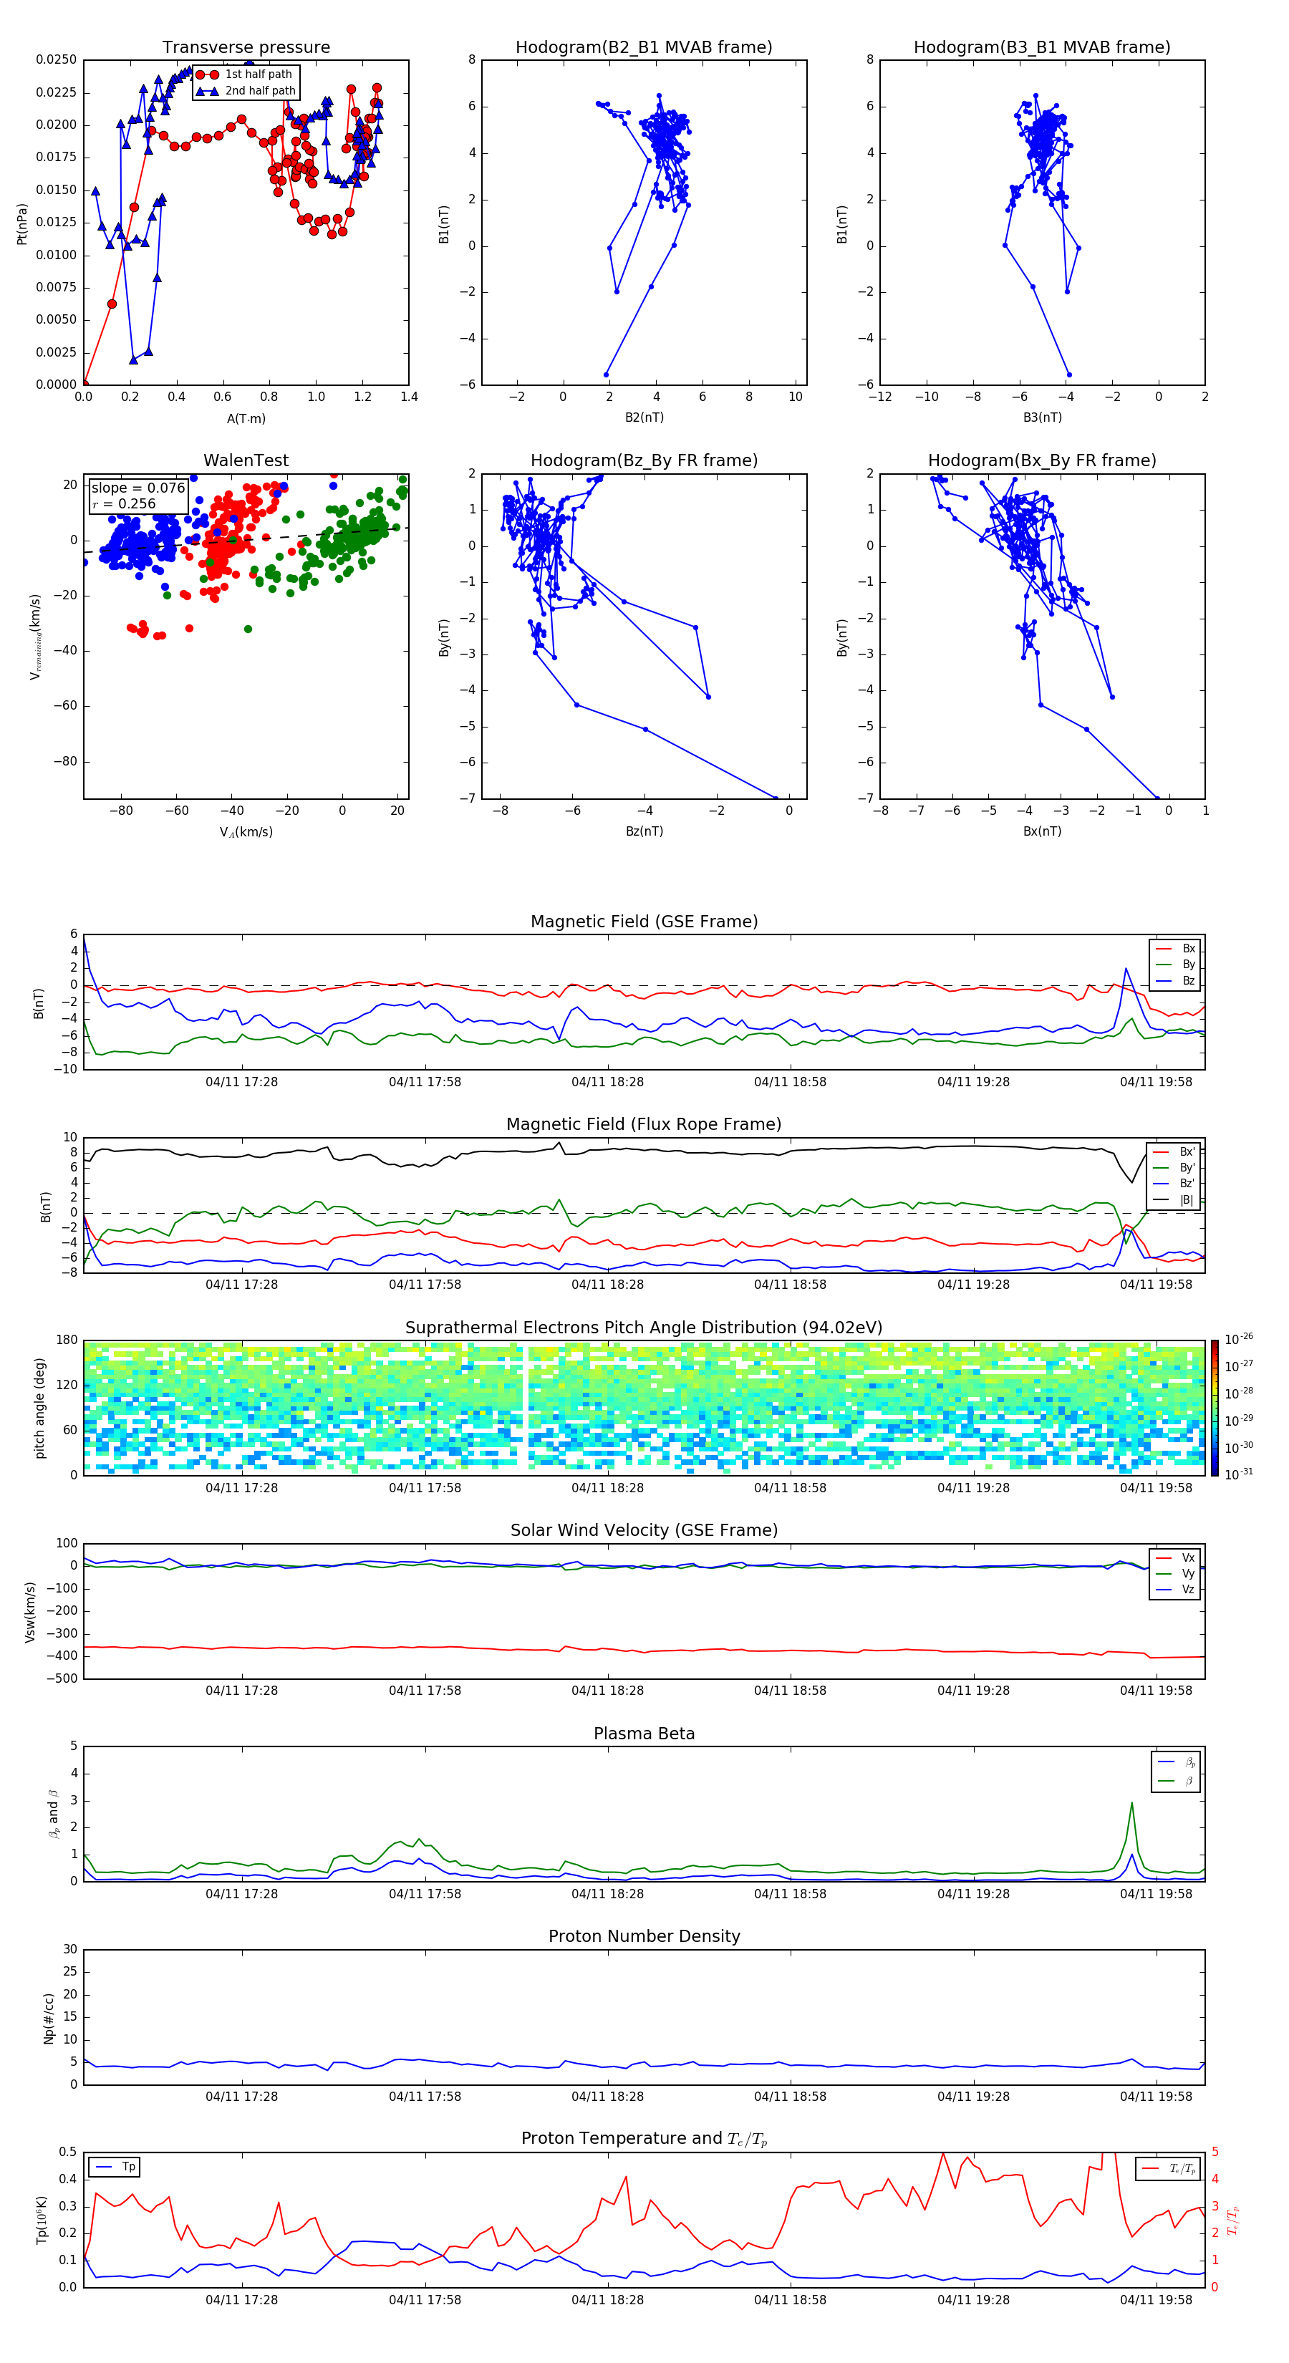Click the 'B1(nT)' label of B3_B1 hodogram
1289x2363 pixels.
point(842,224)
